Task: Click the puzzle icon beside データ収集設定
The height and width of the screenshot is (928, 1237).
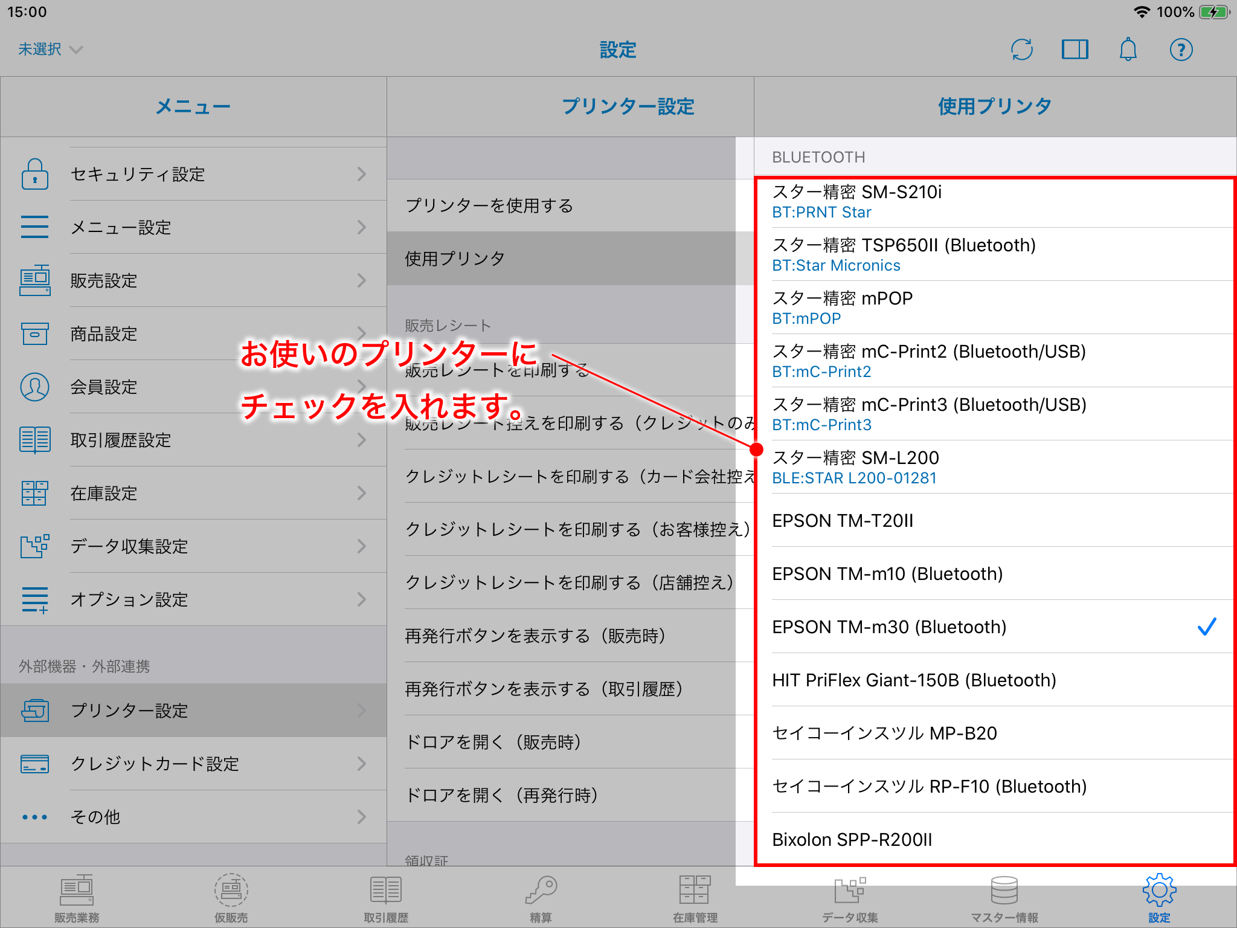Action: pyautogui.click(x=35, y=546)
